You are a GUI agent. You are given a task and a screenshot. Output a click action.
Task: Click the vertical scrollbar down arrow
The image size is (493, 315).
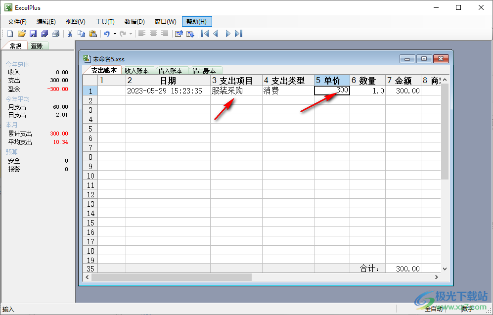[445, 269]
